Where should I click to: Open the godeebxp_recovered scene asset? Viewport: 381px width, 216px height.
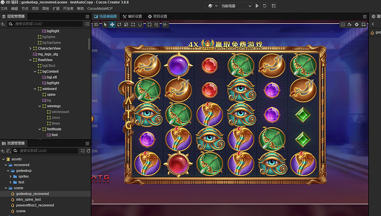tap(33, 194)
